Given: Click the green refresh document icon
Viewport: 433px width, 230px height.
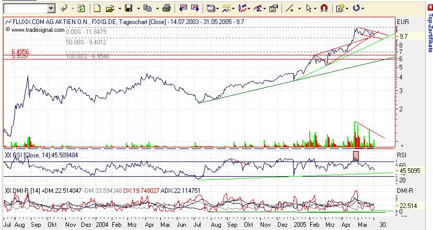Looking at the screenshot, I should click(x=81, y=8).
